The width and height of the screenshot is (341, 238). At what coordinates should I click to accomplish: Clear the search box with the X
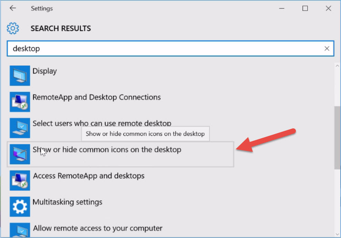pos(327,48)
